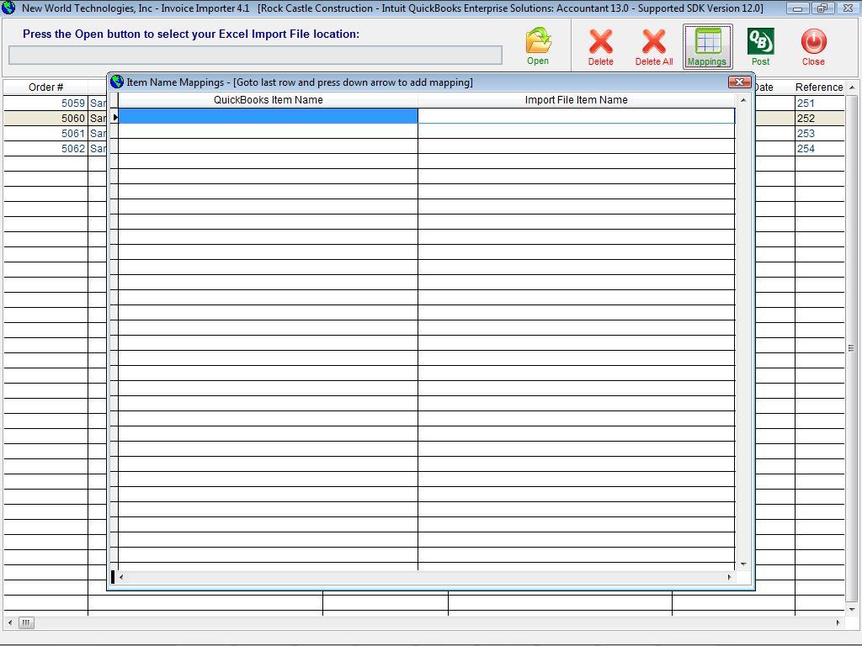Click the Import File Item Name header
Viewport: 862px width, 646px height.
[x=576, y=100]
